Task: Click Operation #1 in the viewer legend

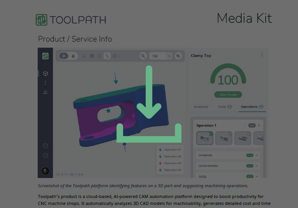Action: (170, 150)
